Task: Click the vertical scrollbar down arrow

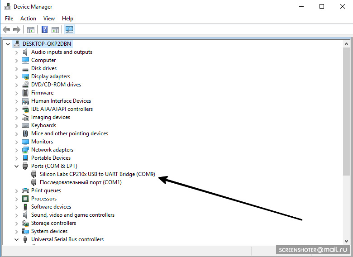Action: (x=347, y=240)
